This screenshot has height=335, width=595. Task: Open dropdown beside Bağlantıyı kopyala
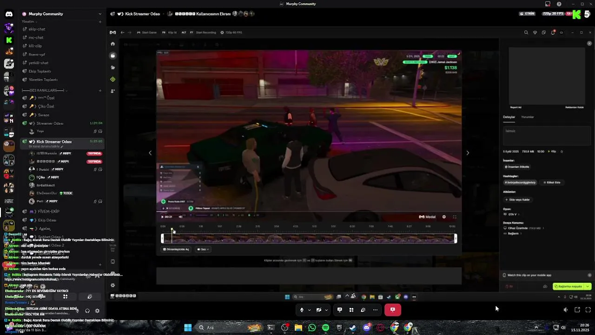[588, 287]
